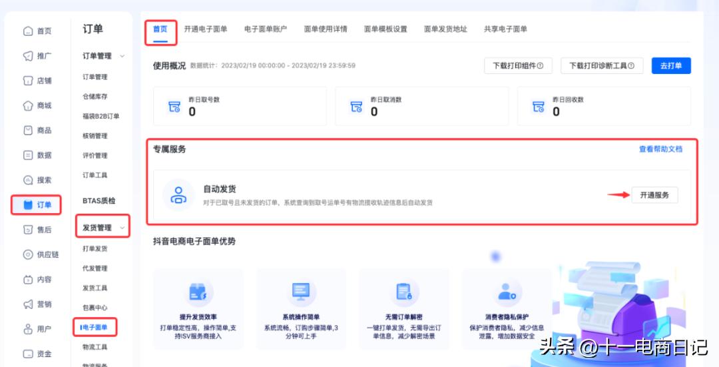
Task: Click the 自动发货 service avatar icon
Action: point(178,195)
